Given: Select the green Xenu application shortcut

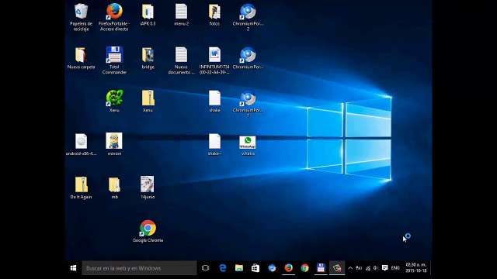Looking at the screenshot, I should (114, 102).
